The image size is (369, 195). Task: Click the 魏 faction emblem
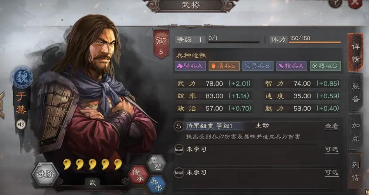(x=21, y=78)
